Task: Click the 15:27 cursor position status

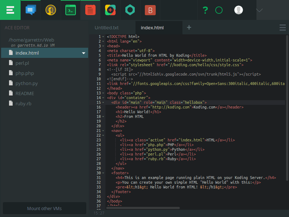Action: point(99,213)
